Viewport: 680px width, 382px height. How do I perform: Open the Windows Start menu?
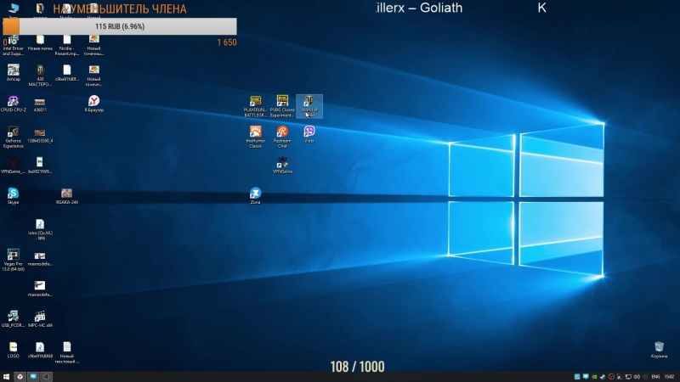5,376
